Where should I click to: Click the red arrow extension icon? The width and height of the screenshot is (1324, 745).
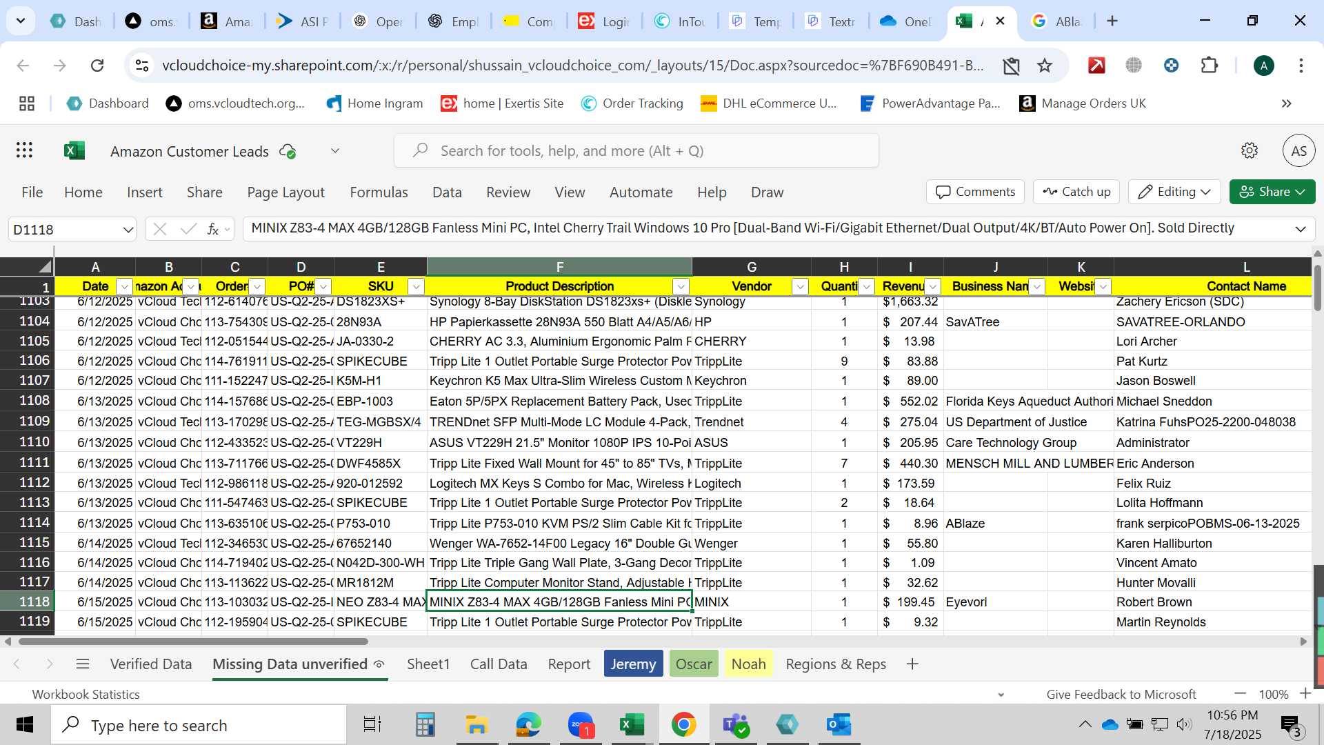pos(1096,66)
